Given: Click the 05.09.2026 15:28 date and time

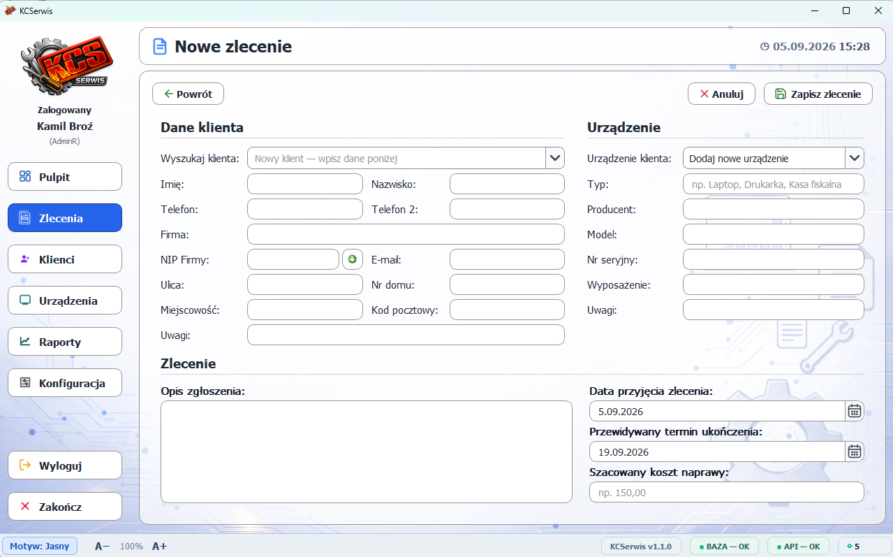Looking at the screenshot, I should (x=821, y=47).
